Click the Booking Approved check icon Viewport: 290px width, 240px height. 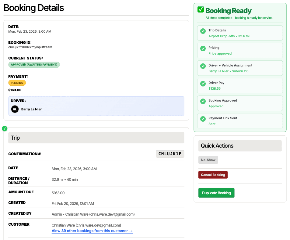(203, 101)
